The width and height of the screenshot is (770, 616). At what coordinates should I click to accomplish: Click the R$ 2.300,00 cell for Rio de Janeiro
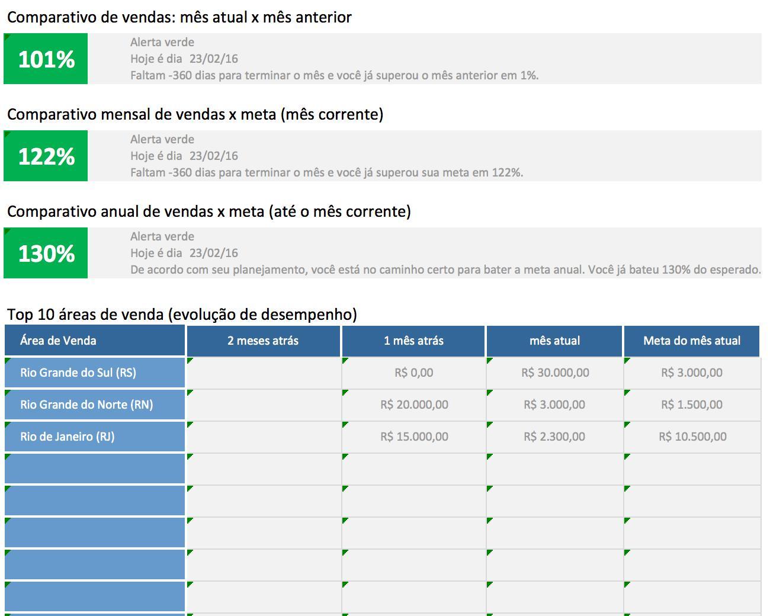(554, 437)
